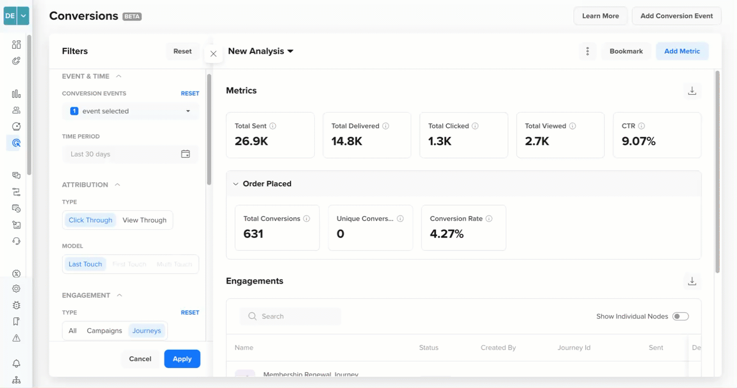
Task: Click the Add Conversion Event button
Action: point(677,16)
